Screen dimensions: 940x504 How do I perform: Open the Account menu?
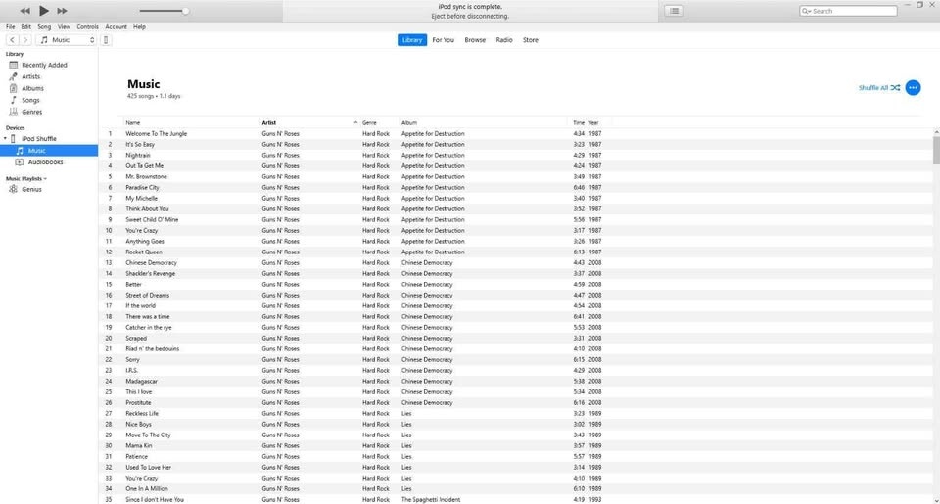pos(116,27)
